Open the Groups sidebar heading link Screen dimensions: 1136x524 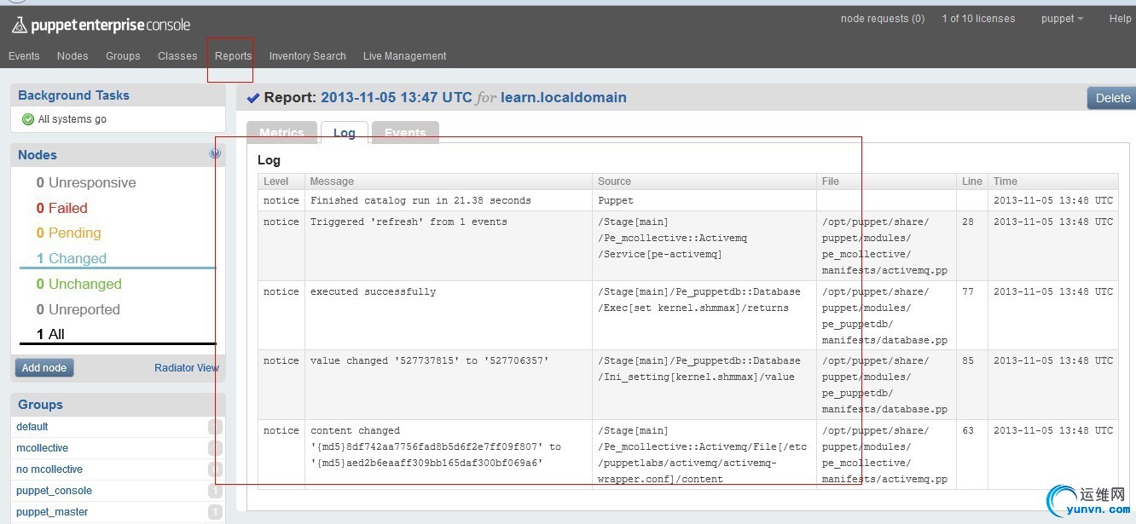click(40, 405)
